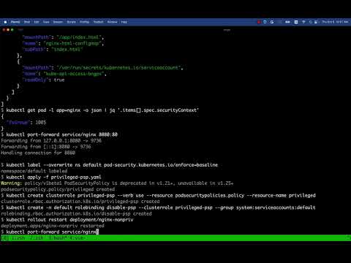Open the Scripts menu

(72, 22)
